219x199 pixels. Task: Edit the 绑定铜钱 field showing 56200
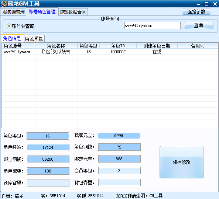click(x=48, y=159)
